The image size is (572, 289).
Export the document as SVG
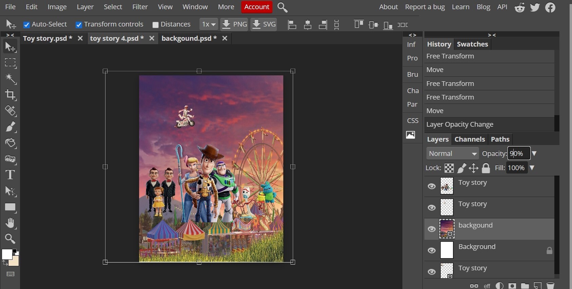coord(264,24)
